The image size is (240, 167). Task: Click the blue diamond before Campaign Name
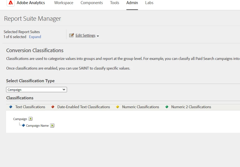click(x=24, y=125)
